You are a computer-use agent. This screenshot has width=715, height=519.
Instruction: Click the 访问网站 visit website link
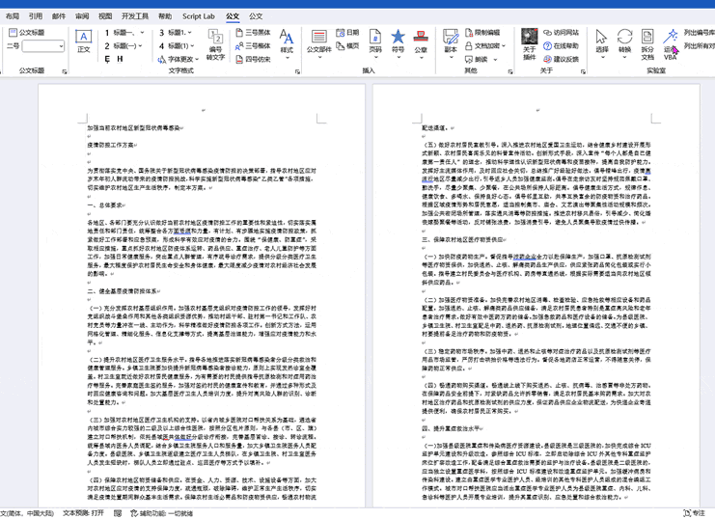point(561,33)
